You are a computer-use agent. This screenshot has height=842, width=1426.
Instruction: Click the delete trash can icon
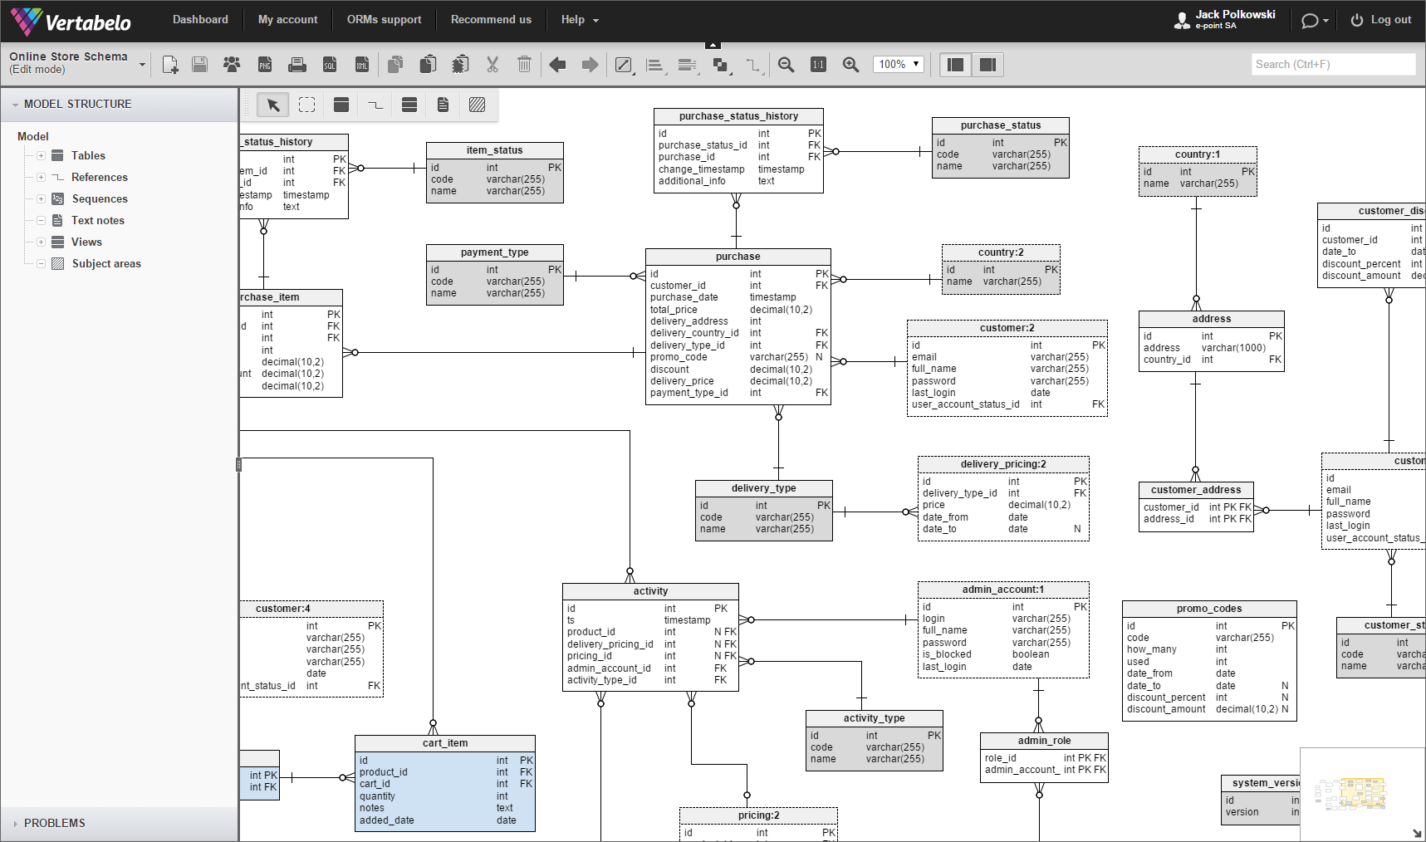click(524, 65)
